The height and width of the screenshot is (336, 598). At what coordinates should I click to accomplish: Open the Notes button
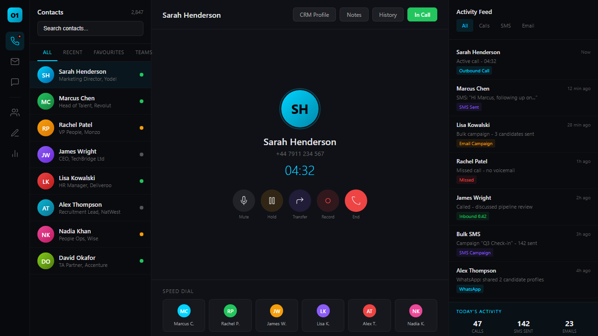click(x=354, y=15)
